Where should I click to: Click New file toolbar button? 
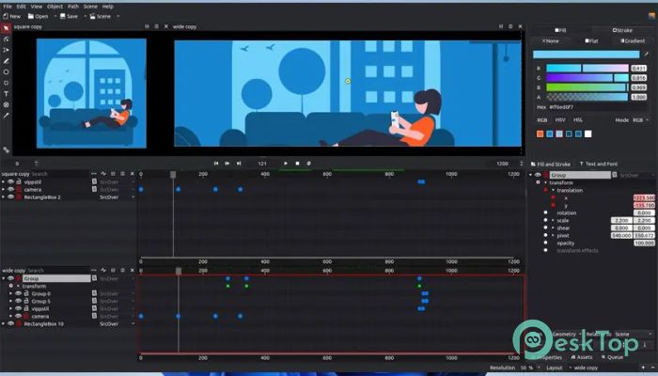pyautogui.click(x=11, y=16)
